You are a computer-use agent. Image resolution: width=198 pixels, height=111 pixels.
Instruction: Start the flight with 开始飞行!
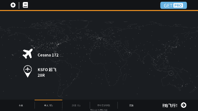170,105
